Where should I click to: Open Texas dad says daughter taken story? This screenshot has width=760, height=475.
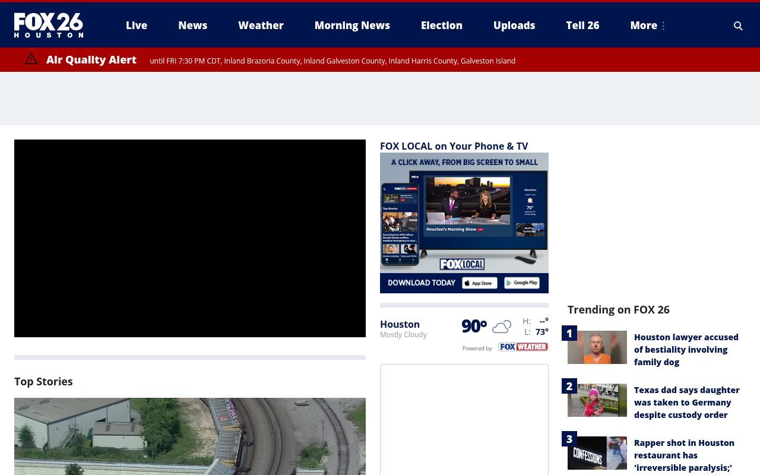click(x=687, y=402)
